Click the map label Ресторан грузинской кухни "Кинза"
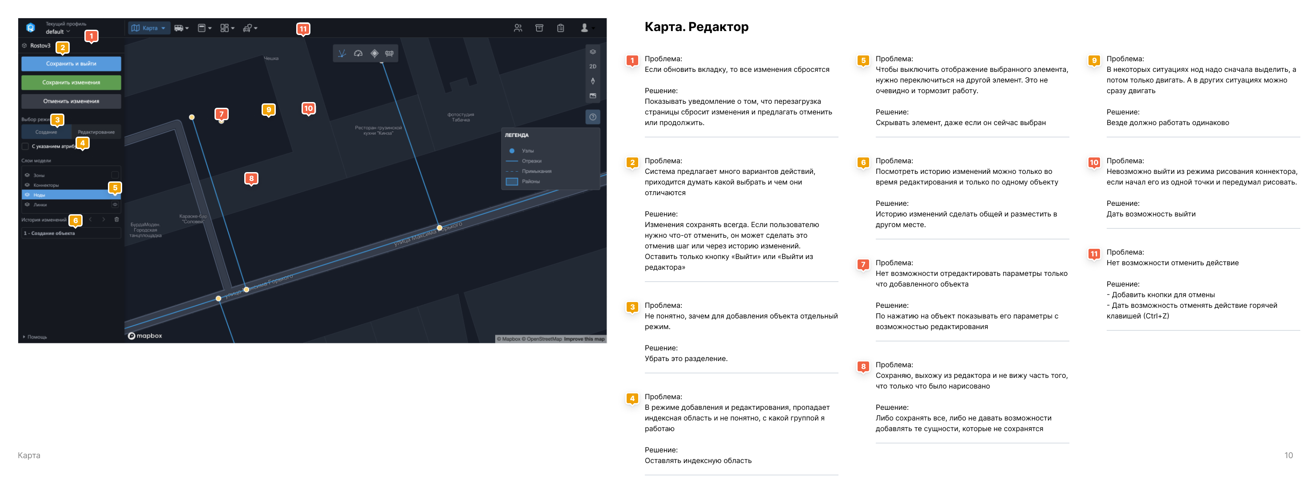 tap(378, 131)
